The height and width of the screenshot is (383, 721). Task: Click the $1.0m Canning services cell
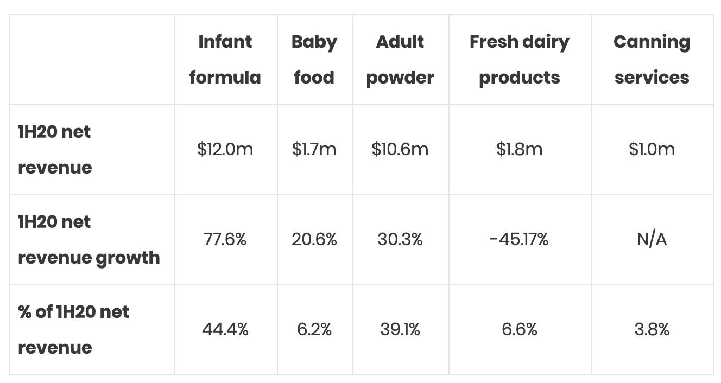[652, 149]
